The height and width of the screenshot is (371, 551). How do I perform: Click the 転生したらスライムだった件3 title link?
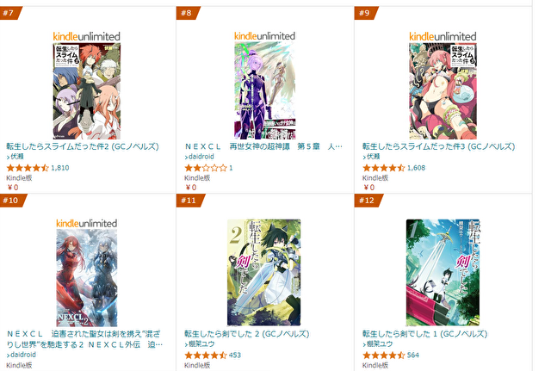(438, 146)
